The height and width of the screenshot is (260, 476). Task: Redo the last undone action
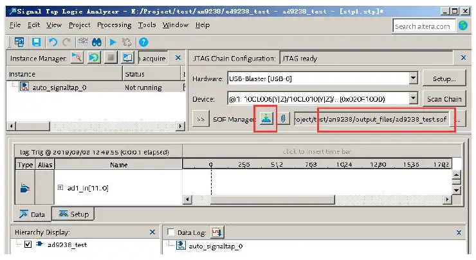(66, 42)
